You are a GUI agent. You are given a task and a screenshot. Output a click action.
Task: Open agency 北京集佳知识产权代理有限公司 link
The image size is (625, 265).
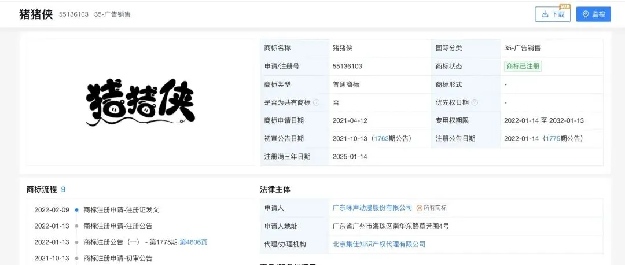click(x=379, y=244)
